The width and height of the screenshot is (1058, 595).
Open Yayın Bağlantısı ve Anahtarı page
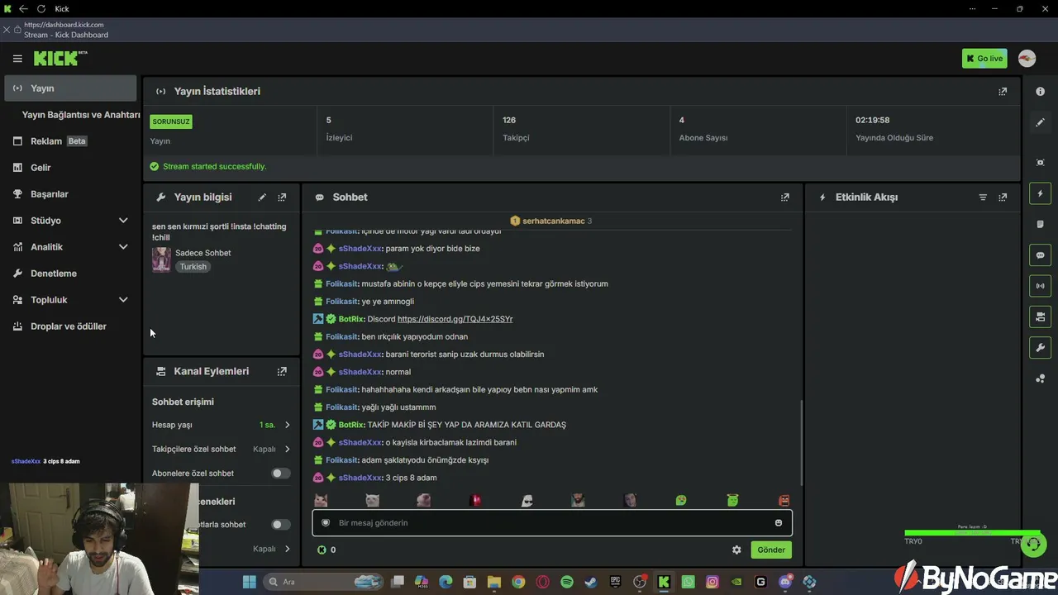81,115
